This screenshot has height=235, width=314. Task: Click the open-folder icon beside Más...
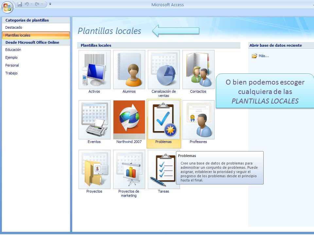[254, 56]
